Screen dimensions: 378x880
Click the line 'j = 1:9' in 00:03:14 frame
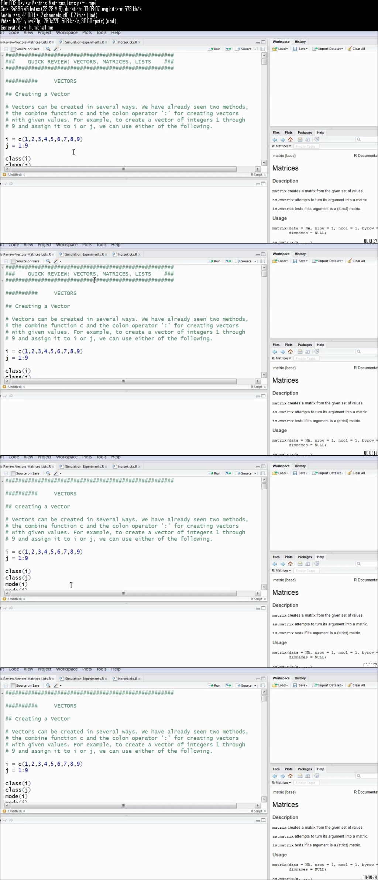(17, 358)
